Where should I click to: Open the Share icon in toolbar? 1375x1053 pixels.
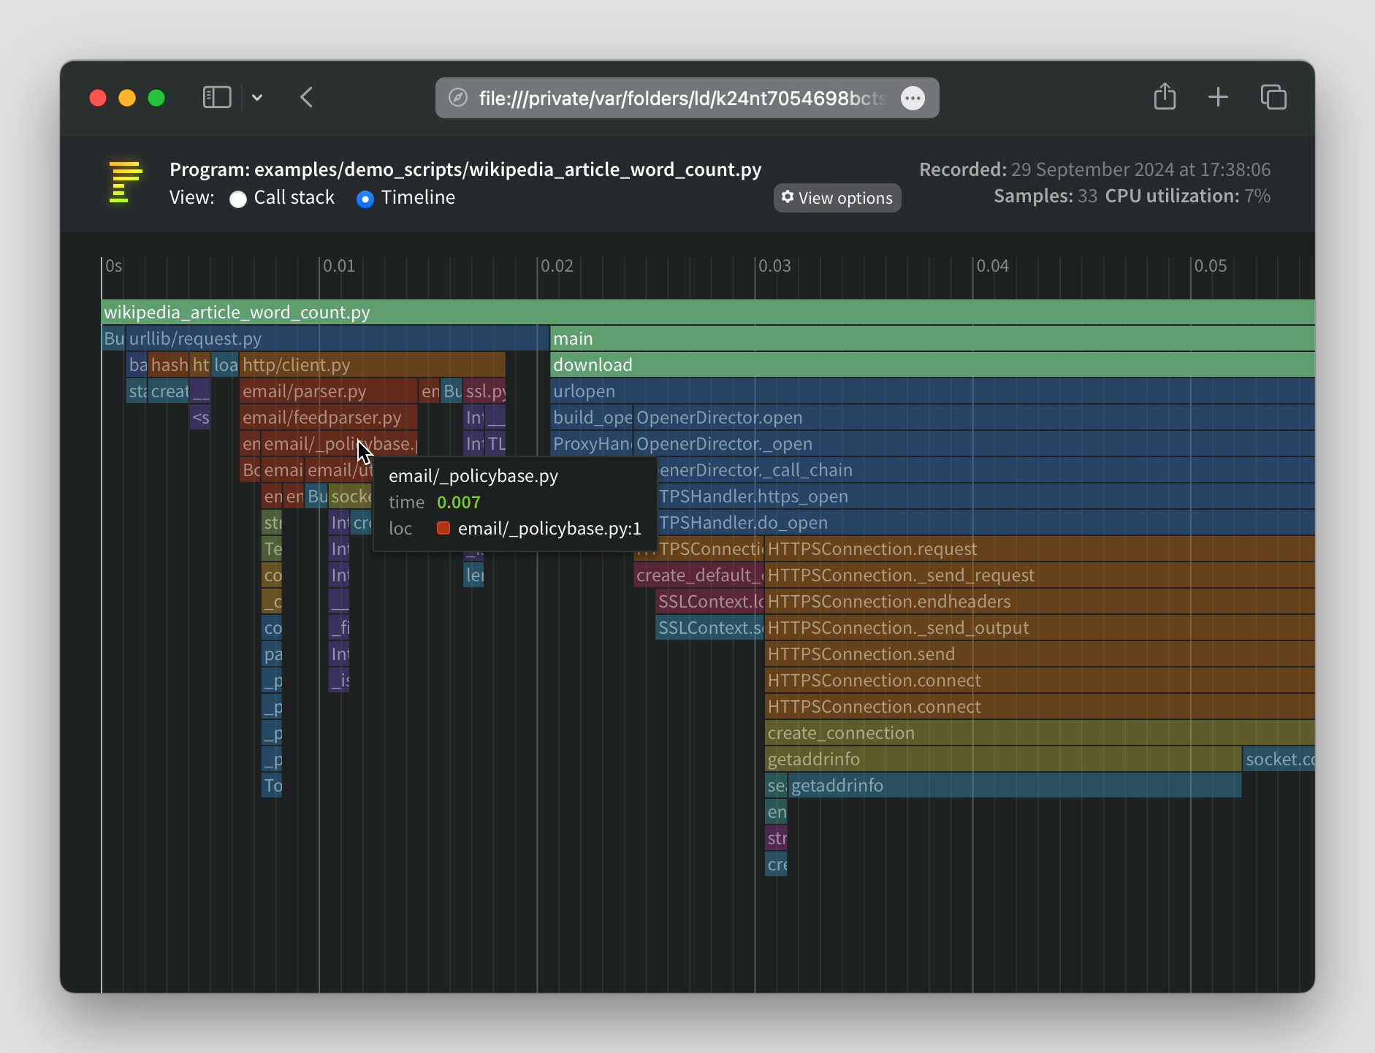tap(1165, 97)
